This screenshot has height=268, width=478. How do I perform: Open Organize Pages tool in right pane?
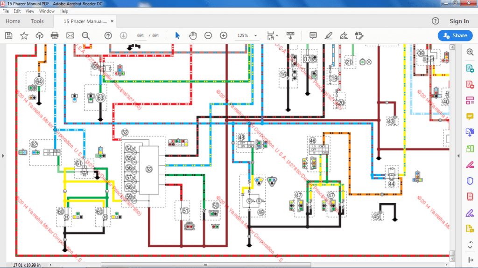470,149
